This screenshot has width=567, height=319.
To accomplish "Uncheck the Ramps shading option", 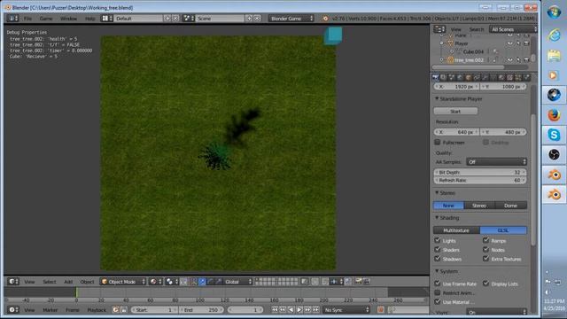I will [486, 240].
